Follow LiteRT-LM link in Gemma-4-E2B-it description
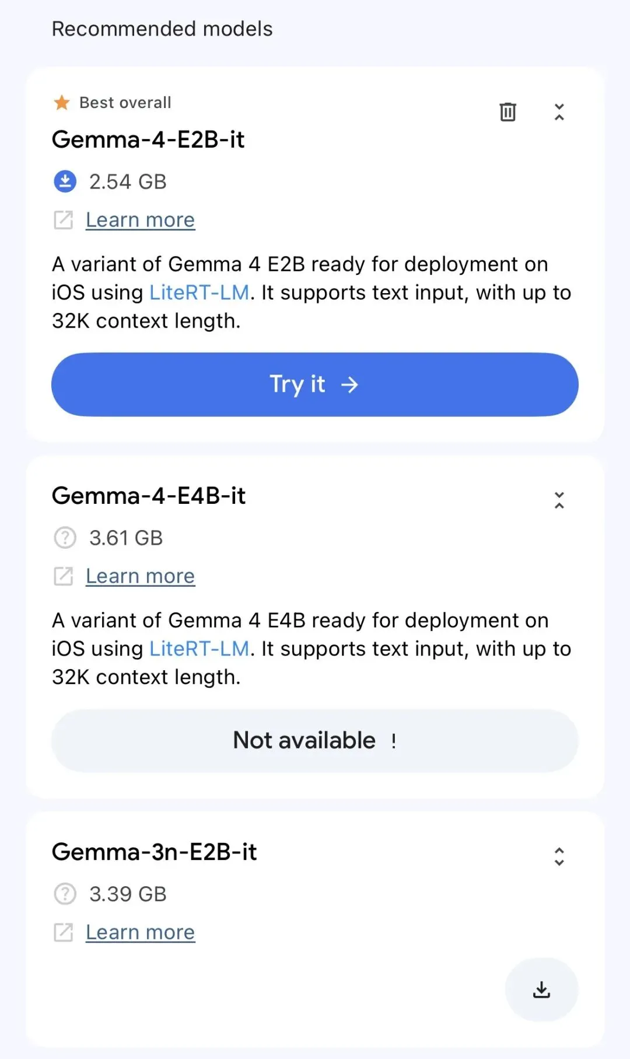630x1059 pixels. [x=199, y=292]
